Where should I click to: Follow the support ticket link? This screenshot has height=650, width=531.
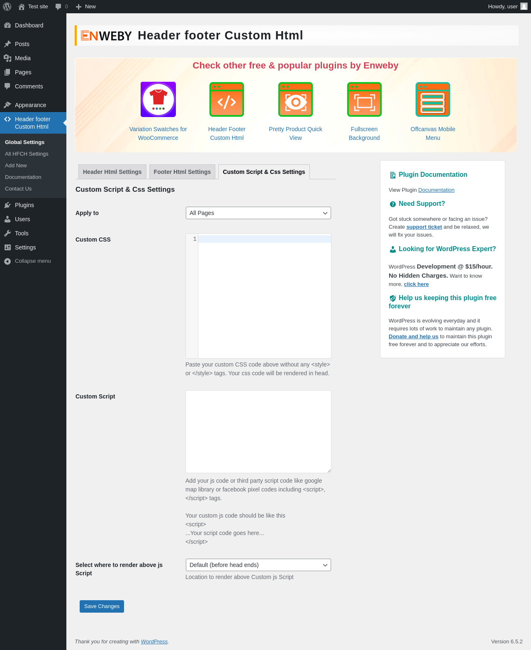point(424,227)
